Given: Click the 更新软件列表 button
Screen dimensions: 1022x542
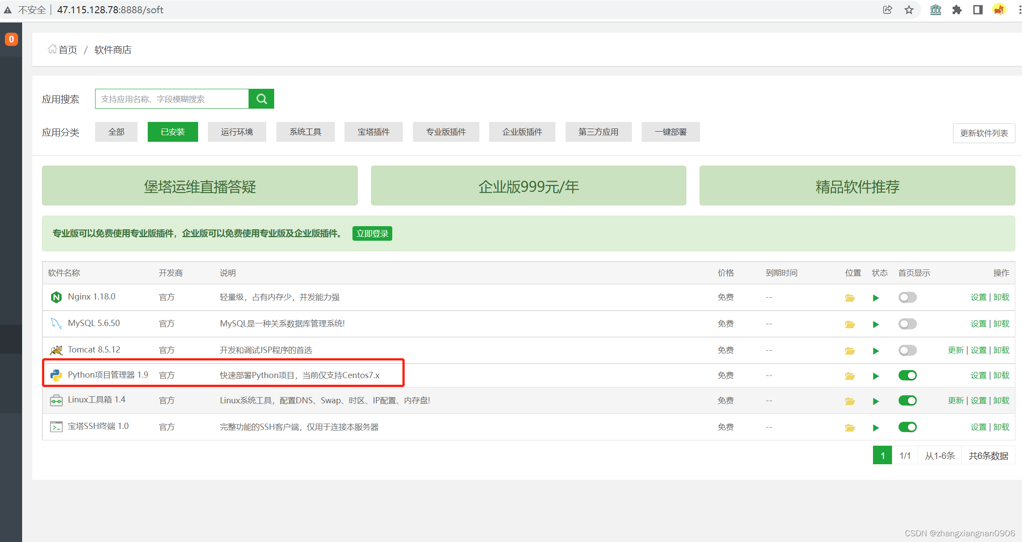Looking at the screenshot, I should (984, 133).
